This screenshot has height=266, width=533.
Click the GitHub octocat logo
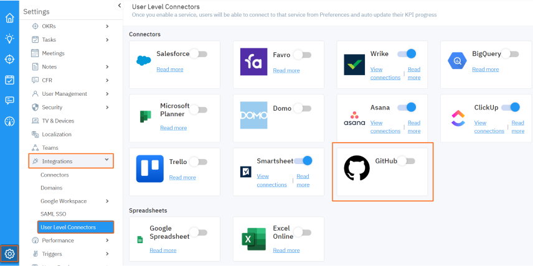pos(357,168)
